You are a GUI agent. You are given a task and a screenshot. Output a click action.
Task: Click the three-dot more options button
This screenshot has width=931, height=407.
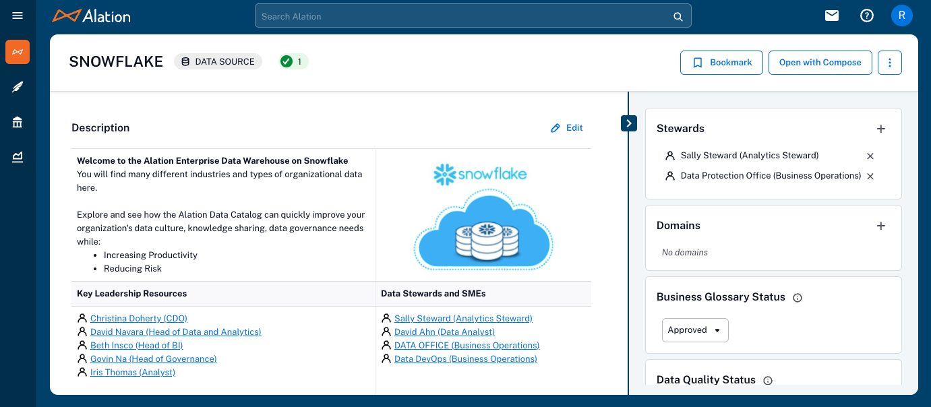point(890,63)
